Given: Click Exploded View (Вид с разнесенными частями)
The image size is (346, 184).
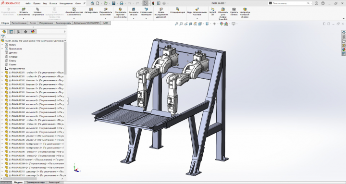Looking at the screenshot, I should [x=197, y=12].
